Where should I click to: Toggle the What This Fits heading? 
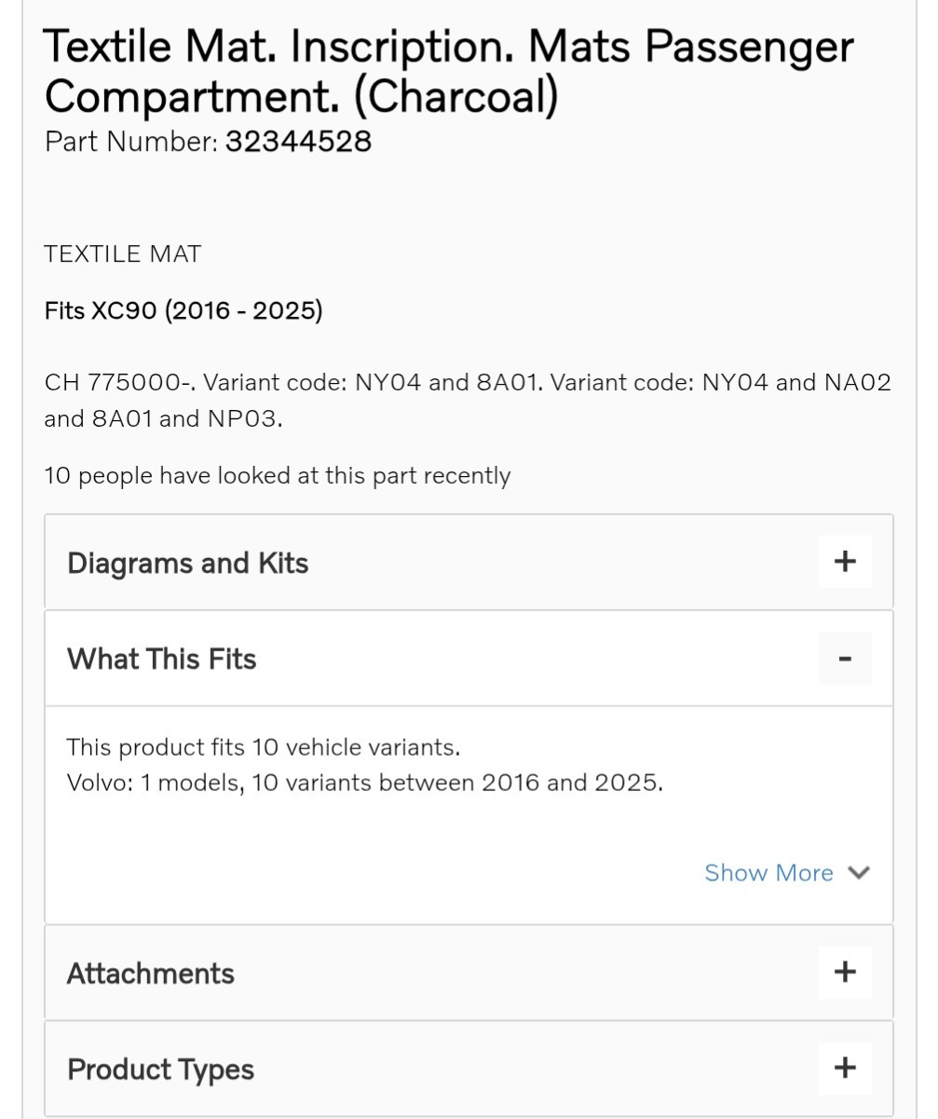tap(161, 659)
